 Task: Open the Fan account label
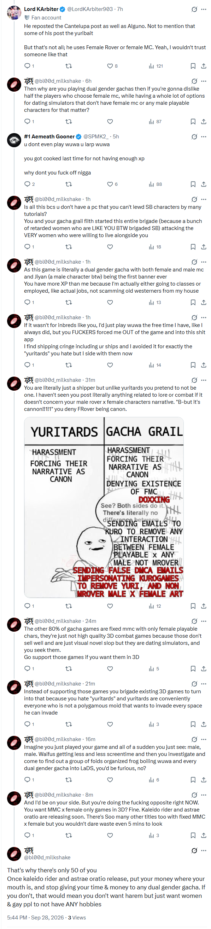pos(43,17)
